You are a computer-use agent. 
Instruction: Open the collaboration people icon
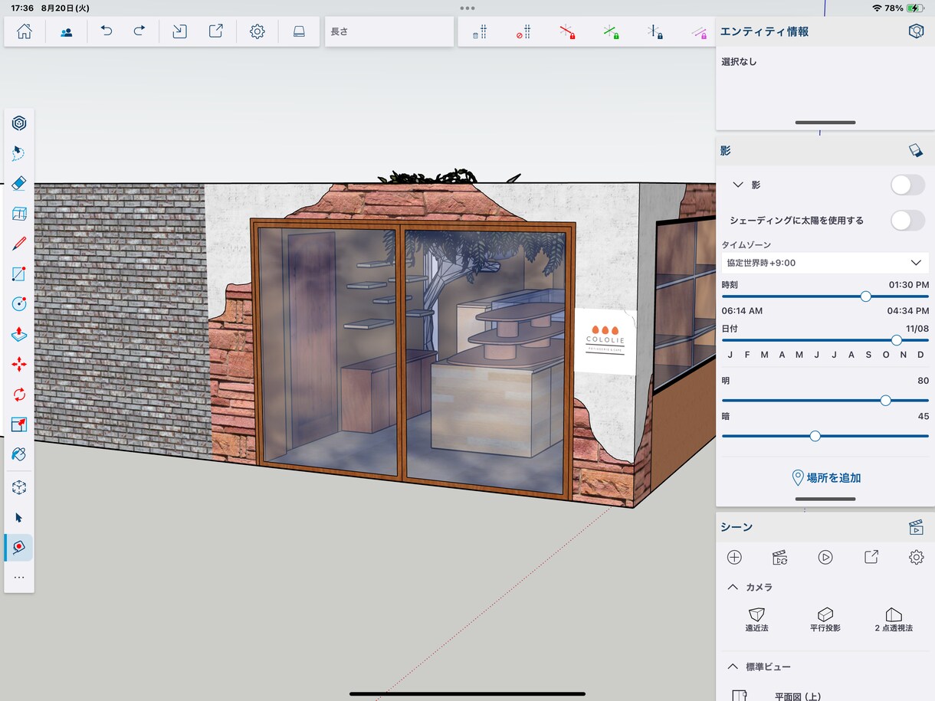click(67, 32)
